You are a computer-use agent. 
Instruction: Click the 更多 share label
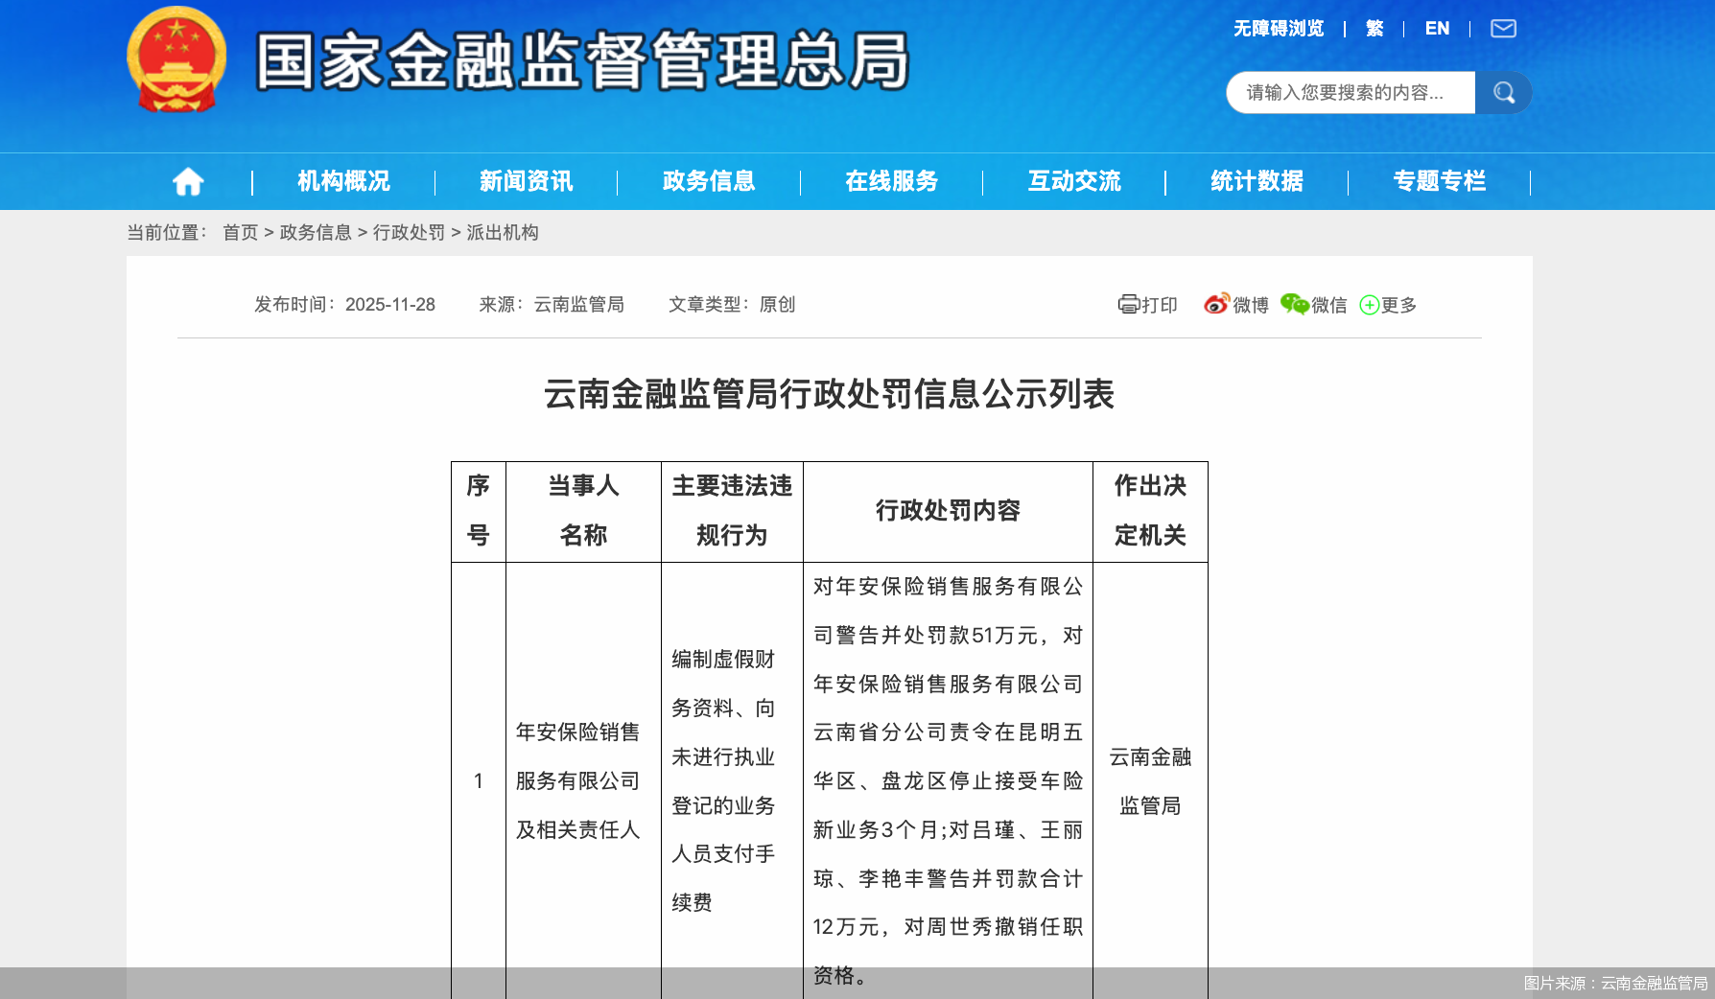(x=1398, y=305)
